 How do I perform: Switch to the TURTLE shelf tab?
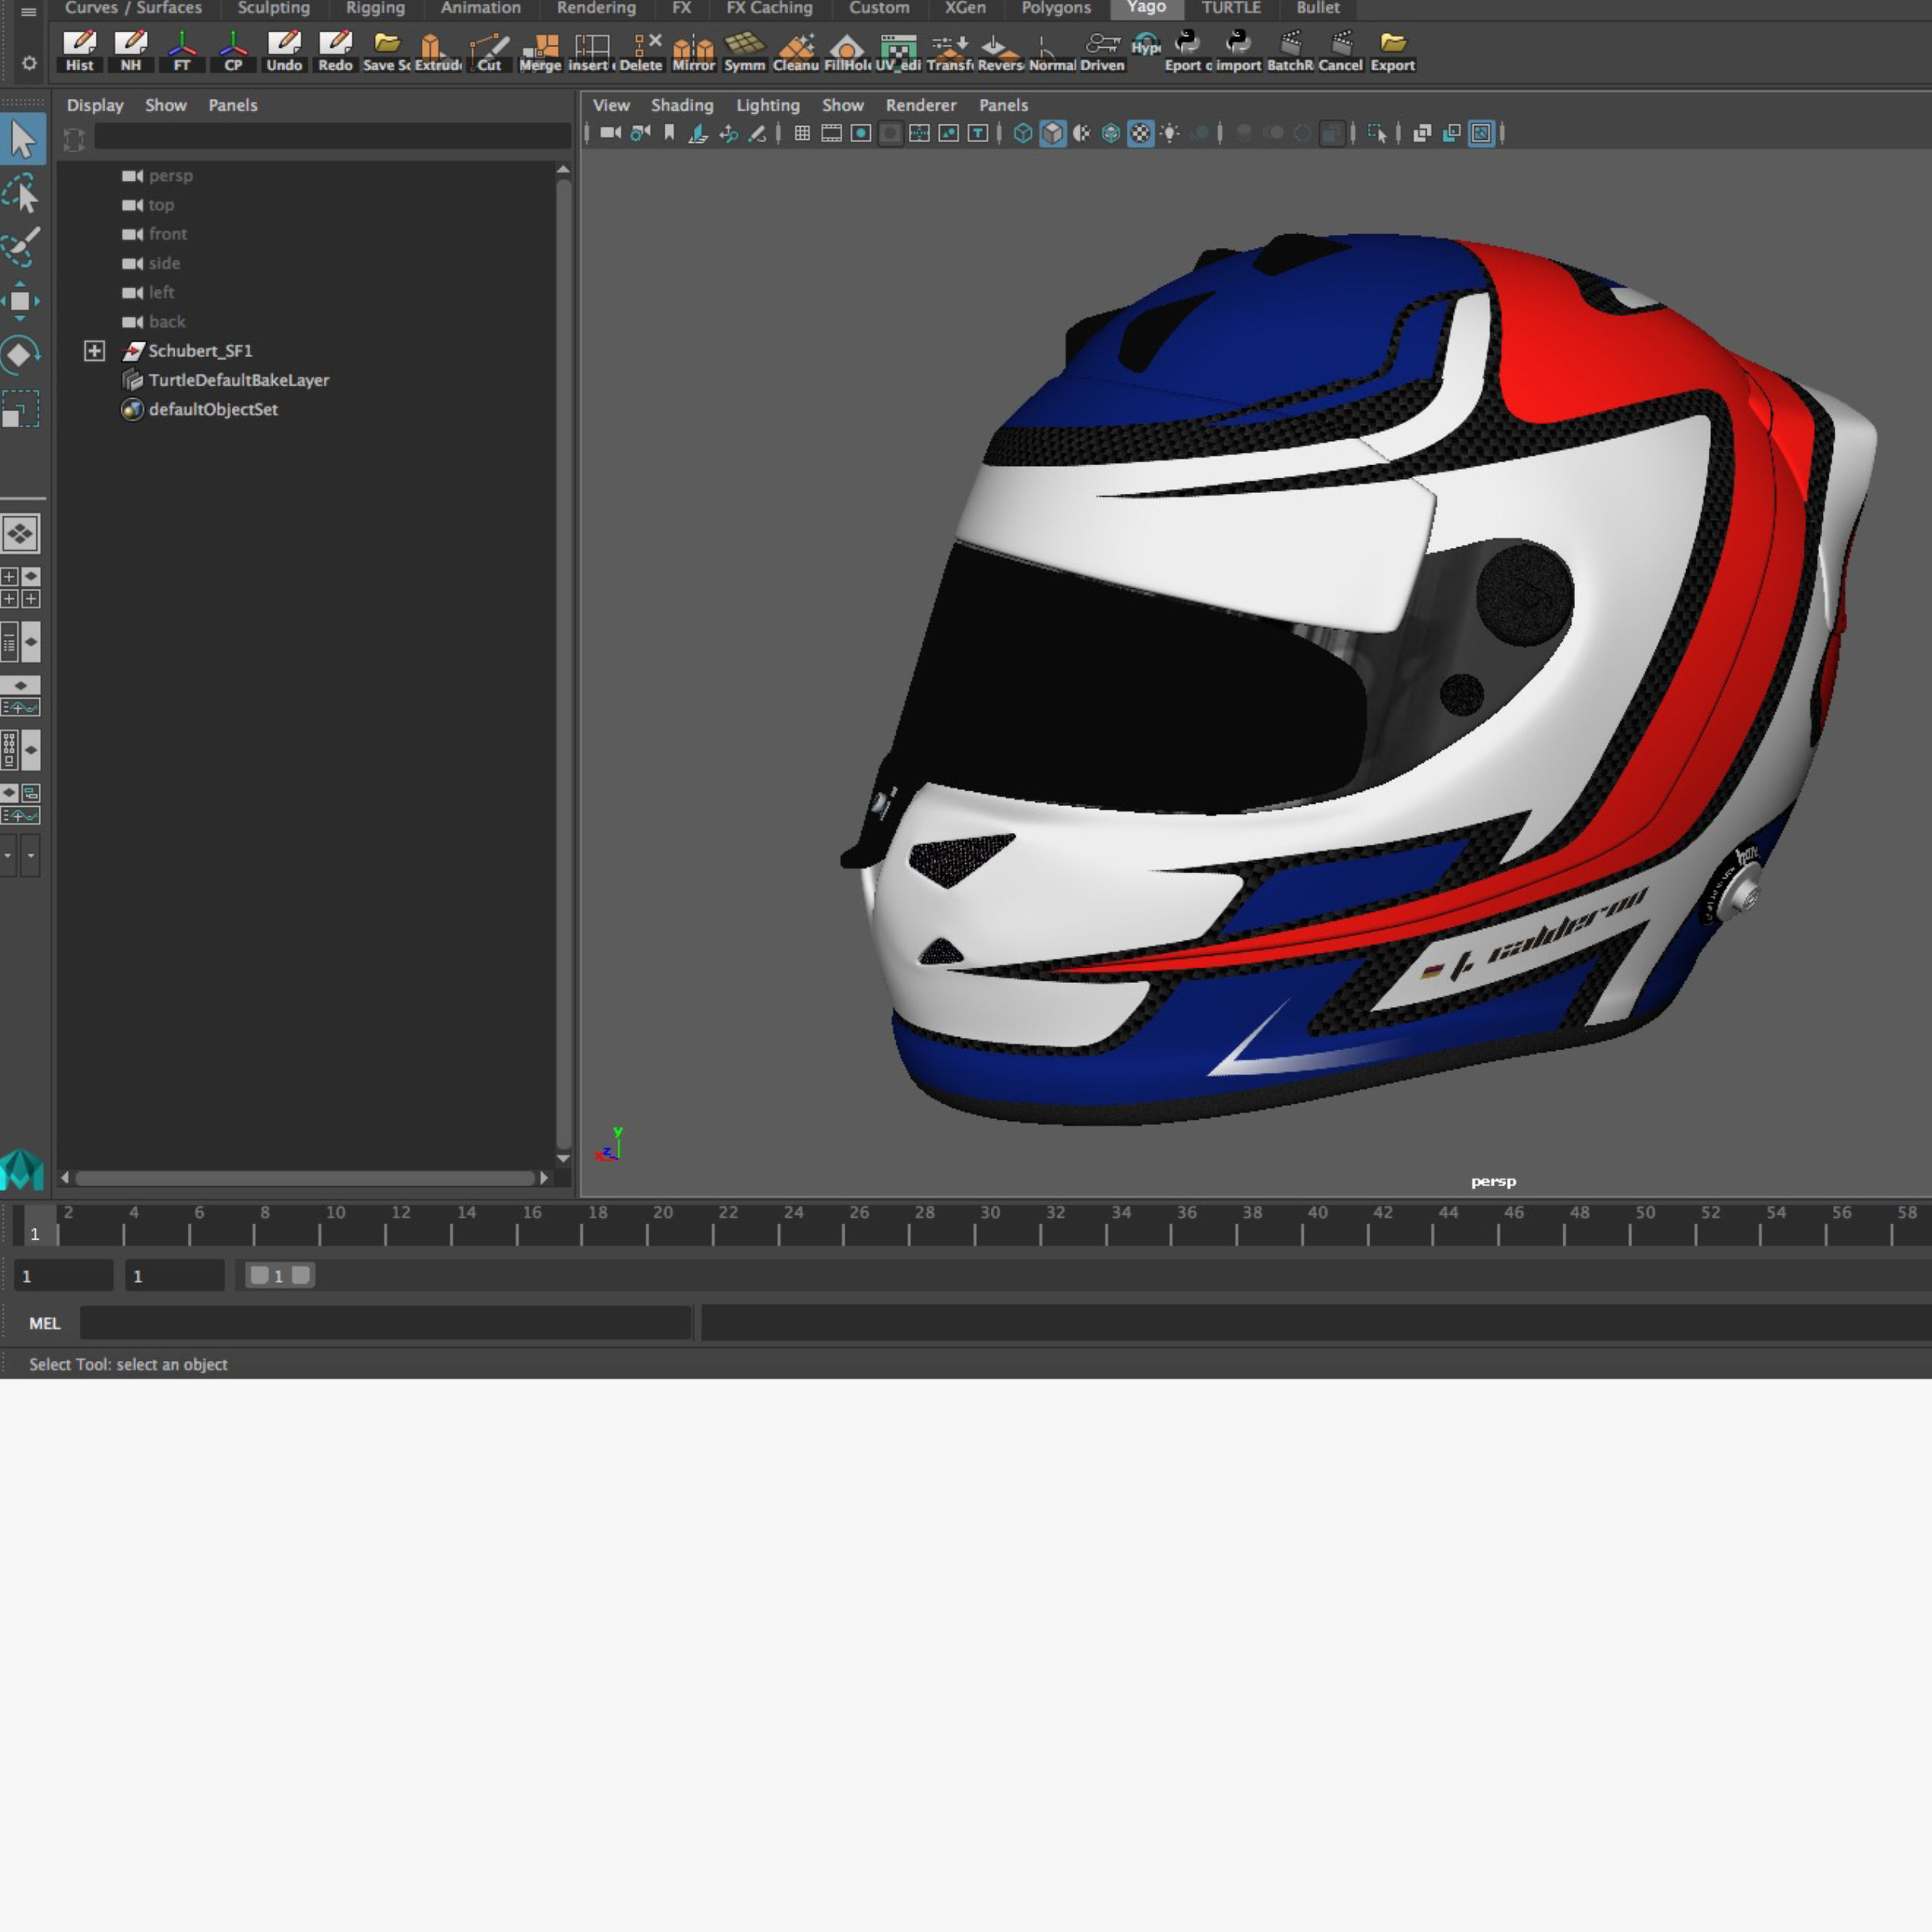1231,8
